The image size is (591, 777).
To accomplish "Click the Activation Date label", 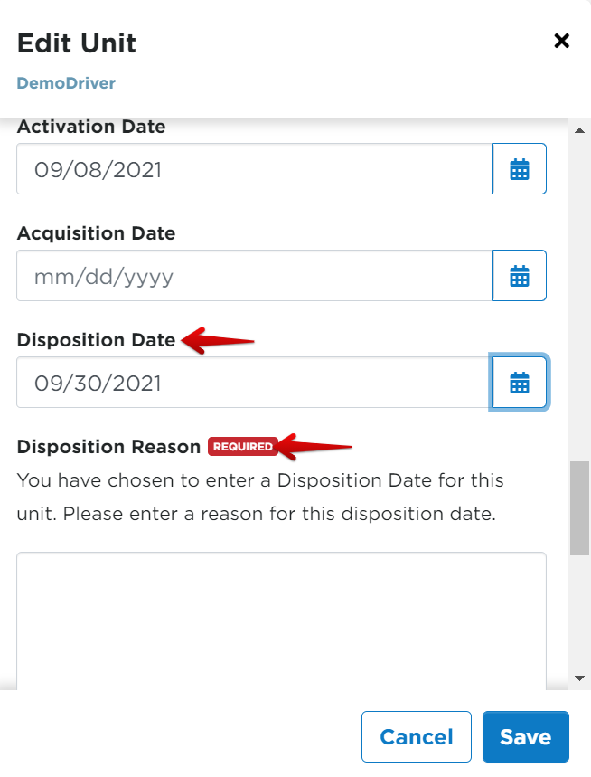I will [91, 127].
